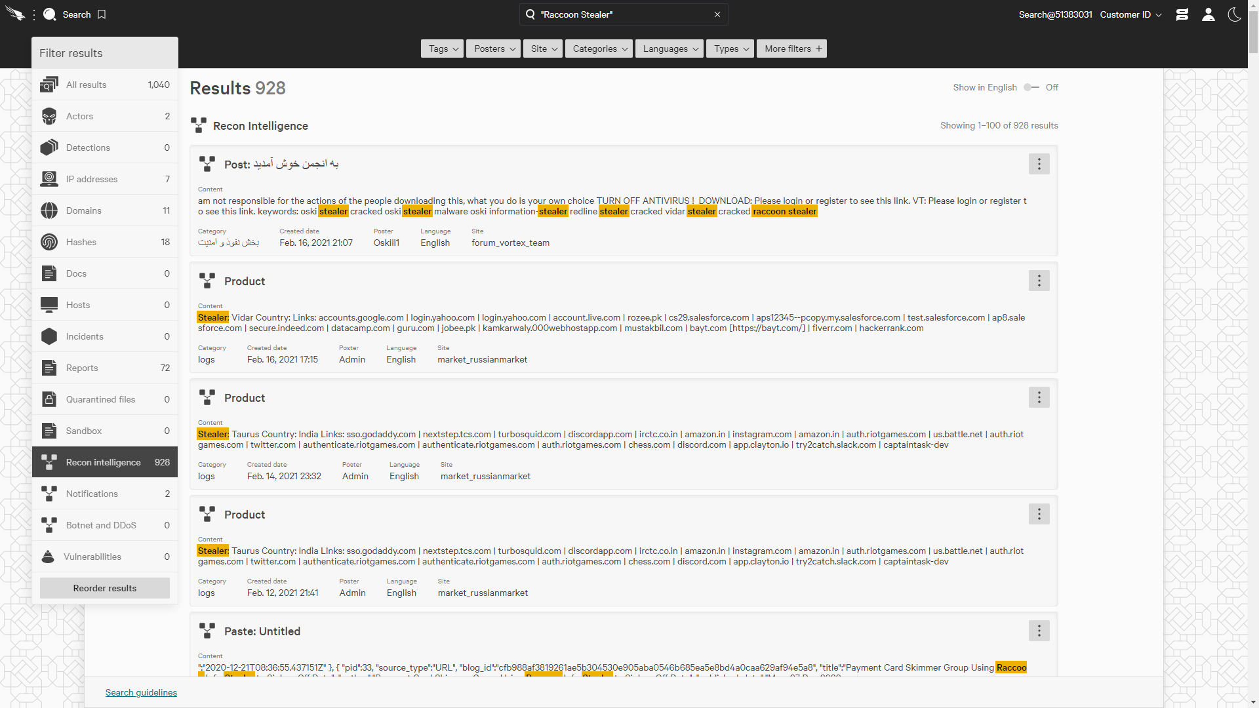Select the Sandbox filter icon
Image resolution: width=1259 pixels, height=708 pixels.
coord(49,431)
